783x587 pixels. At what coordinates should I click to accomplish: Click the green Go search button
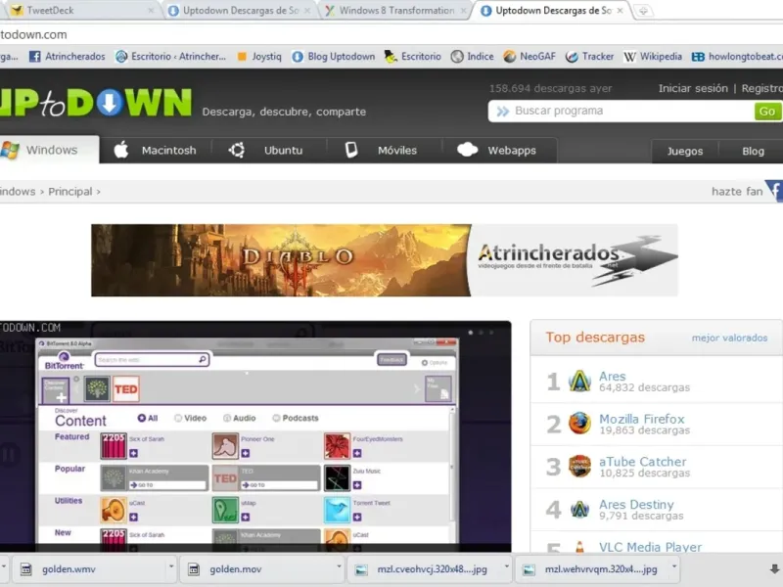[x=767, y=112]
